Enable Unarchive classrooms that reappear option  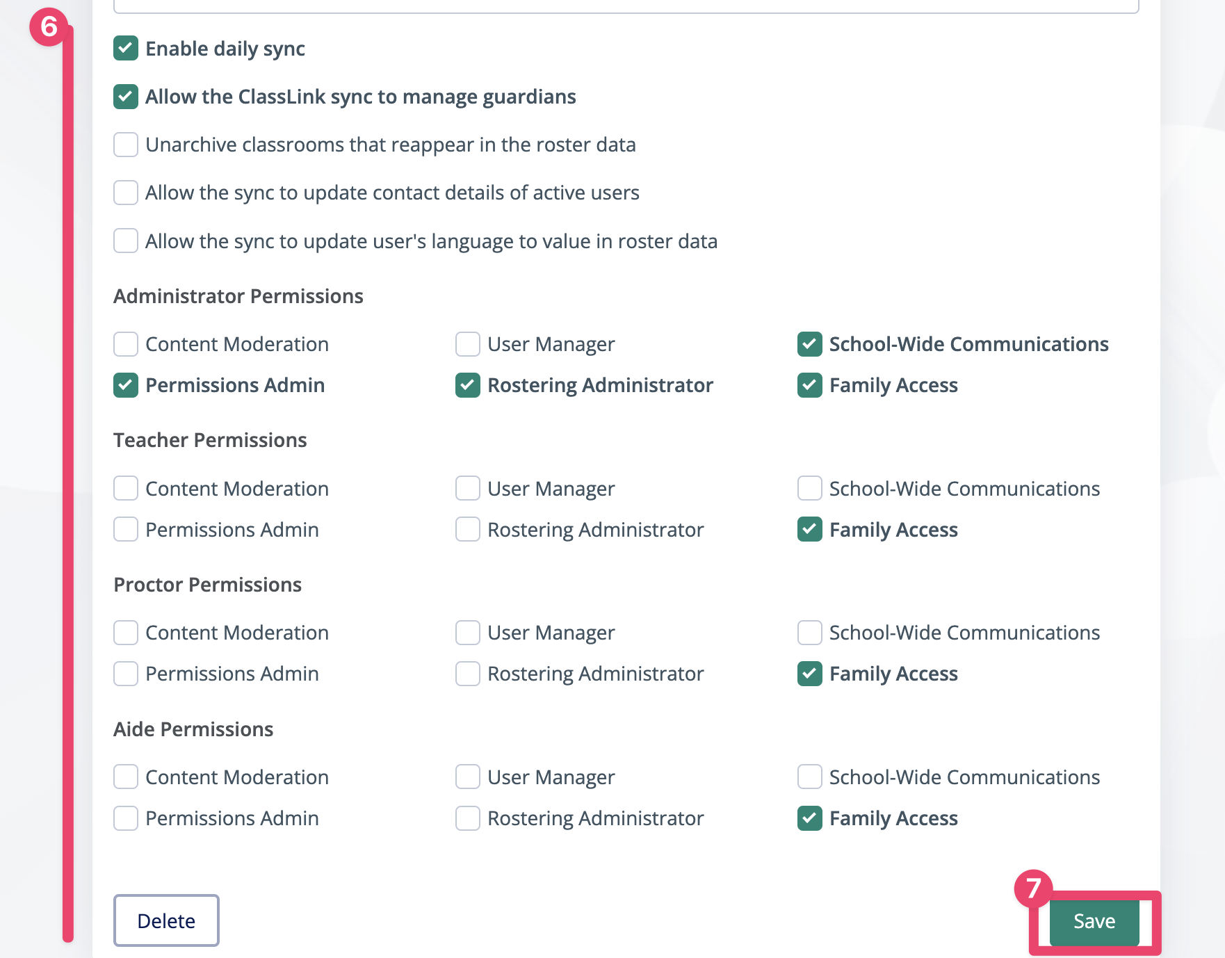[126, 145]
